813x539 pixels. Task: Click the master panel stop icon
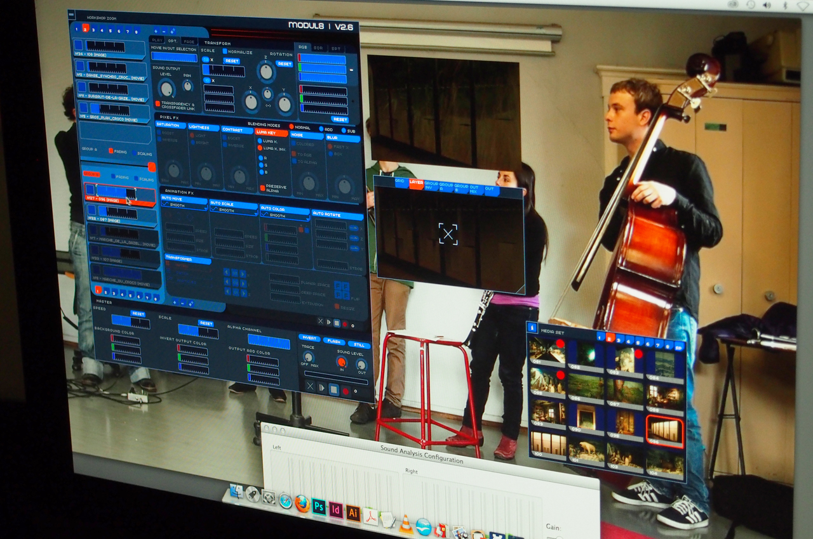pyautogui.click(x=333, y=389)
